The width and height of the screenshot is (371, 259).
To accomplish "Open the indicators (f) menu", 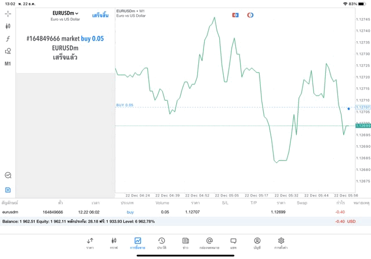I will [8, 39].
